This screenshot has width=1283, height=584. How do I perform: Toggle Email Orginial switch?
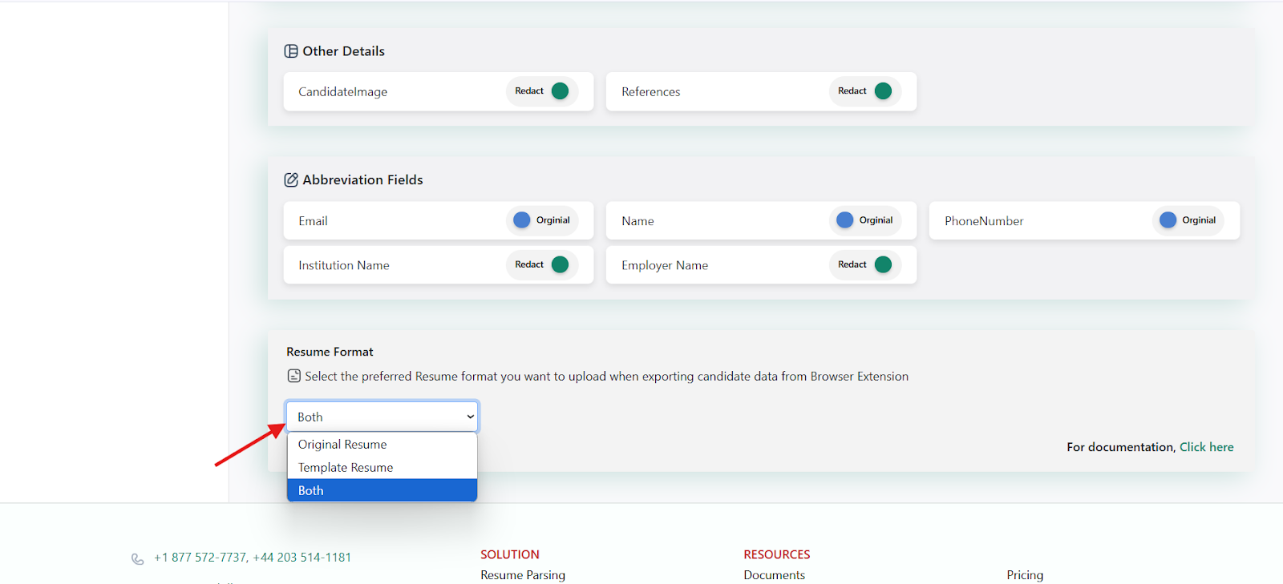click(x=542, y=220)
